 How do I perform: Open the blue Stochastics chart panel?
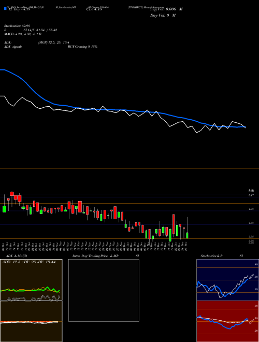point(227,280)
